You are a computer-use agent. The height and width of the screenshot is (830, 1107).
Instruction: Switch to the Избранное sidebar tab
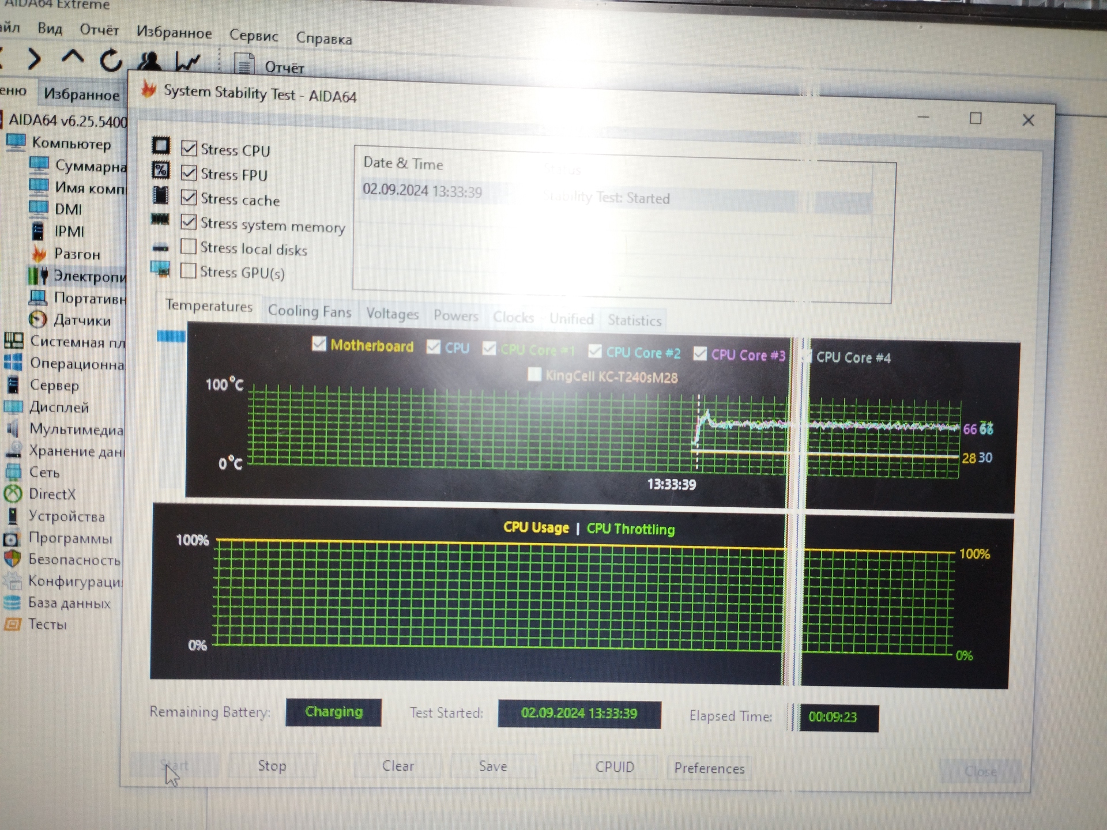82,94
